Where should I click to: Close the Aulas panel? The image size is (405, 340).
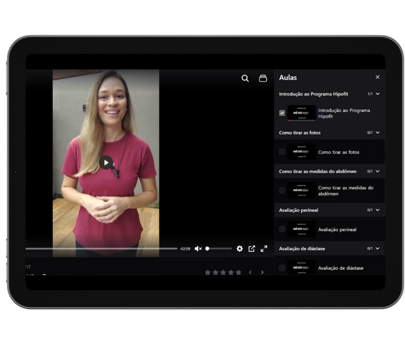[377, 77]
